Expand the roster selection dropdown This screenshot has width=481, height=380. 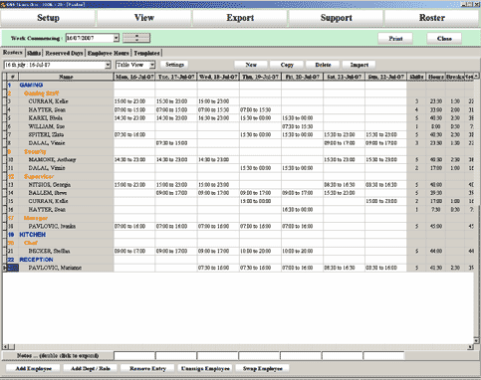pos(108,65)
